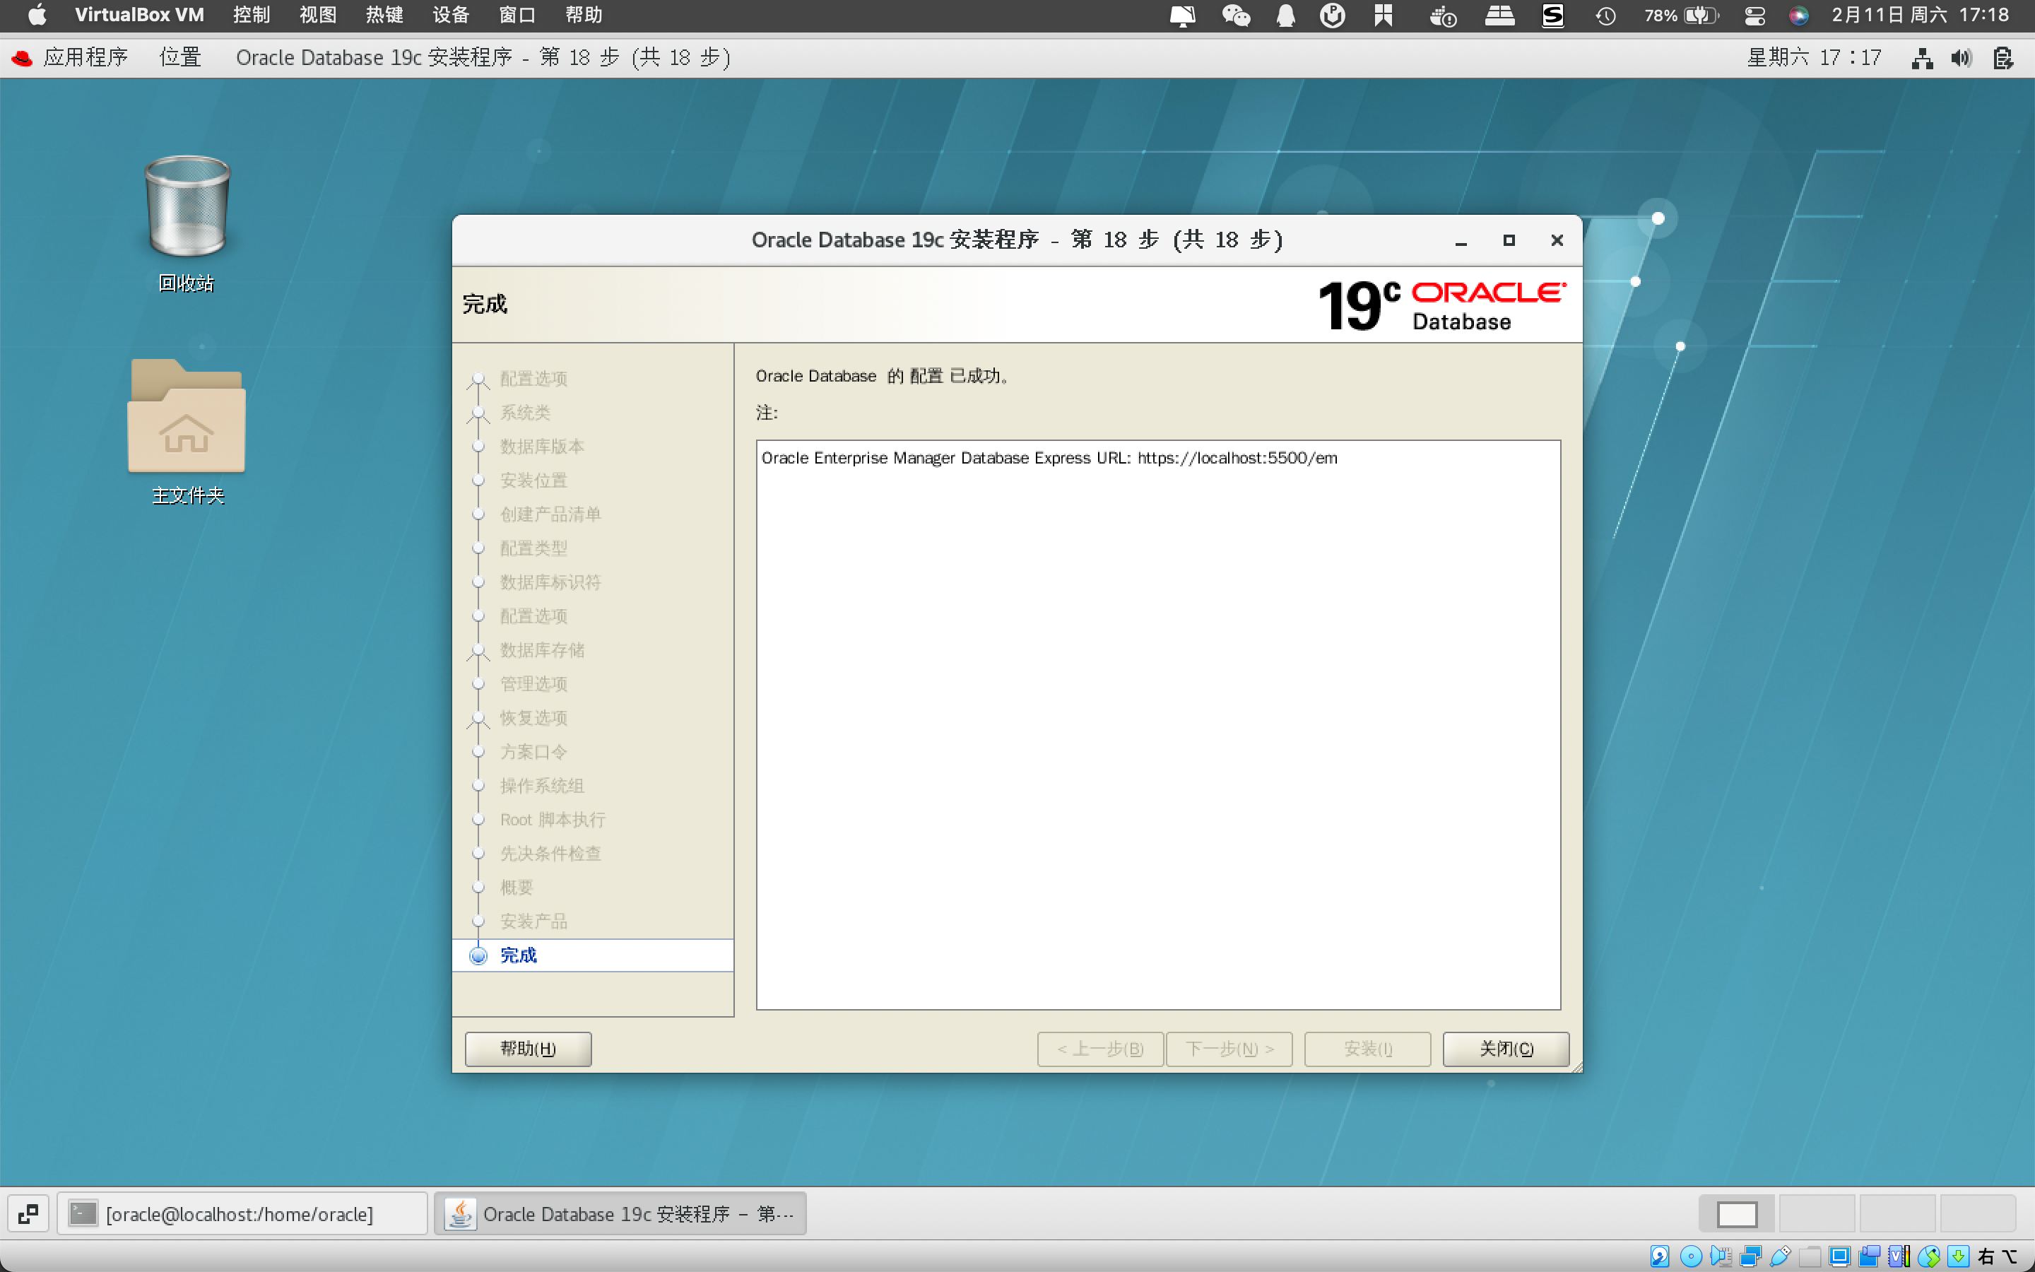
Task: Click the Oracle Database 19c installer taskbar item
Action: 620,1214
